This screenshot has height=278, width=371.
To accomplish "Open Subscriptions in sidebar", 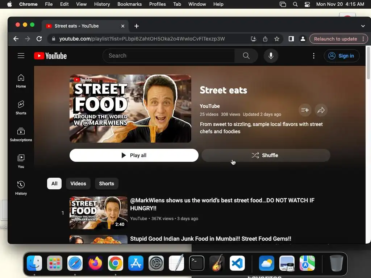I will coord(21,135).
